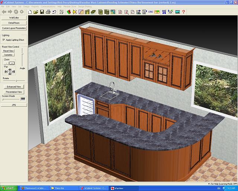Open the room layout view icon
The height and width of the screenshot is (191, 238).
click(113, 12)
